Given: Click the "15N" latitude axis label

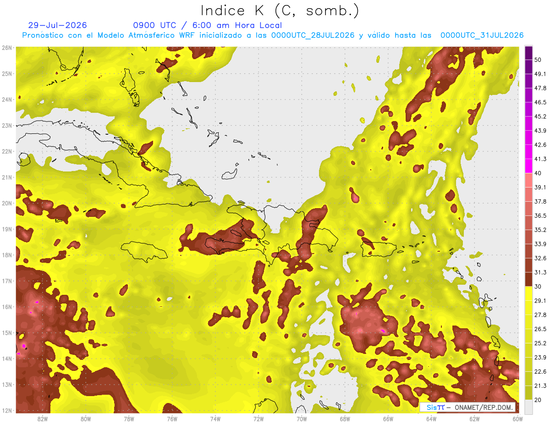Looking at the screenshot, I should [x=7, y=332].
